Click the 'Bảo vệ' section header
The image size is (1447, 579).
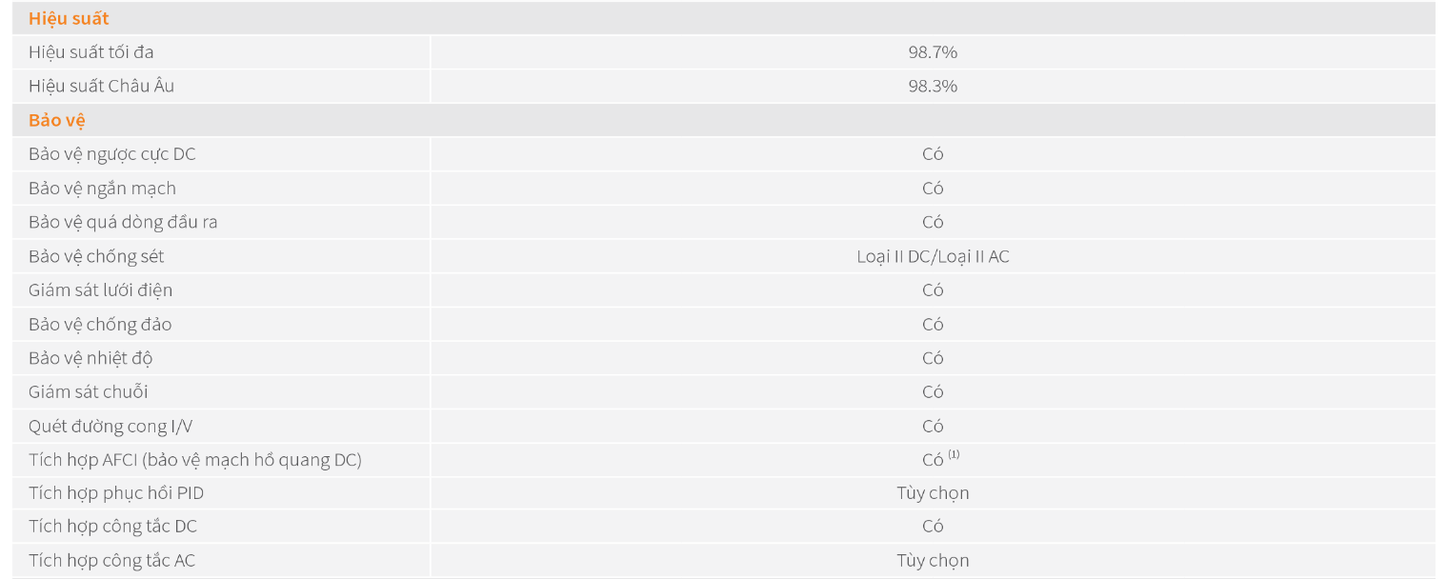click(x=58, y=120)
